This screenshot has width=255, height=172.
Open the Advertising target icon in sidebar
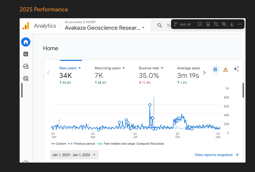tap(26, 79)
